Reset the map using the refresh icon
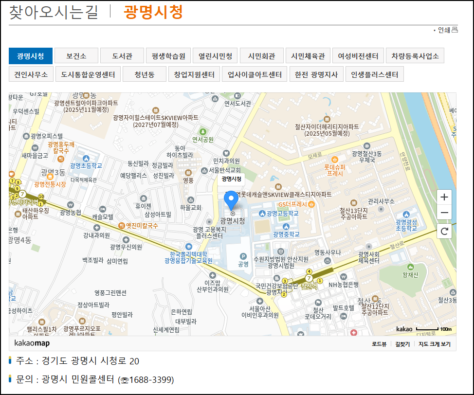The image size is (474, 395). click(x=444, y=232)
